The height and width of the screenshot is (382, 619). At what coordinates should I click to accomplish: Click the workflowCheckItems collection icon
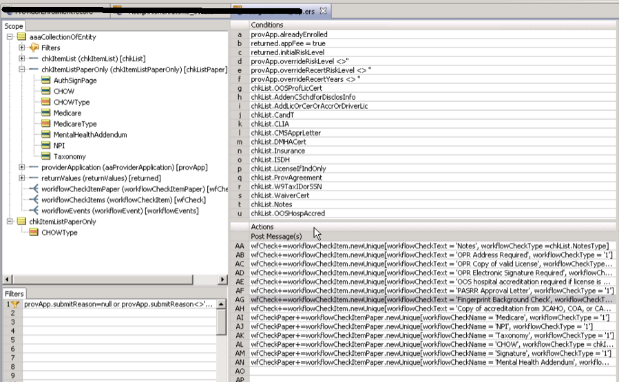pyautogui.click(x=34, y=200)
